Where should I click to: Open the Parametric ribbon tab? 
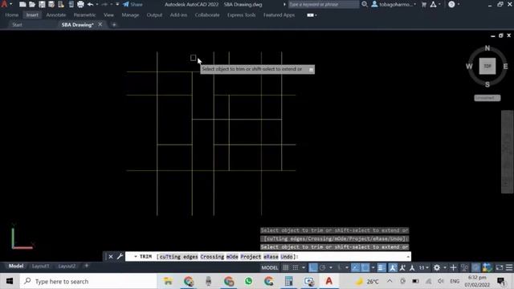pyautogui.click(x=84, y=15)
